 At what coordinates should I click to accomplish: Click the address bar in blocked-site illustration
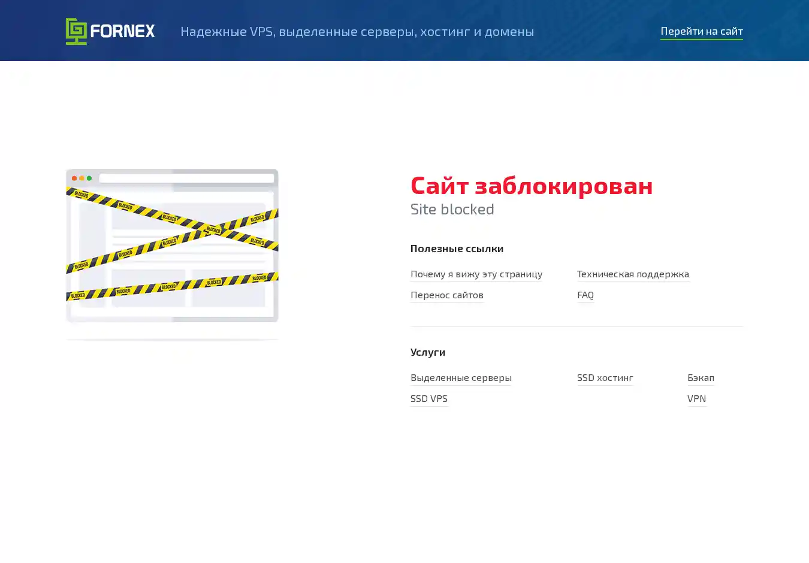coord(186,178)
